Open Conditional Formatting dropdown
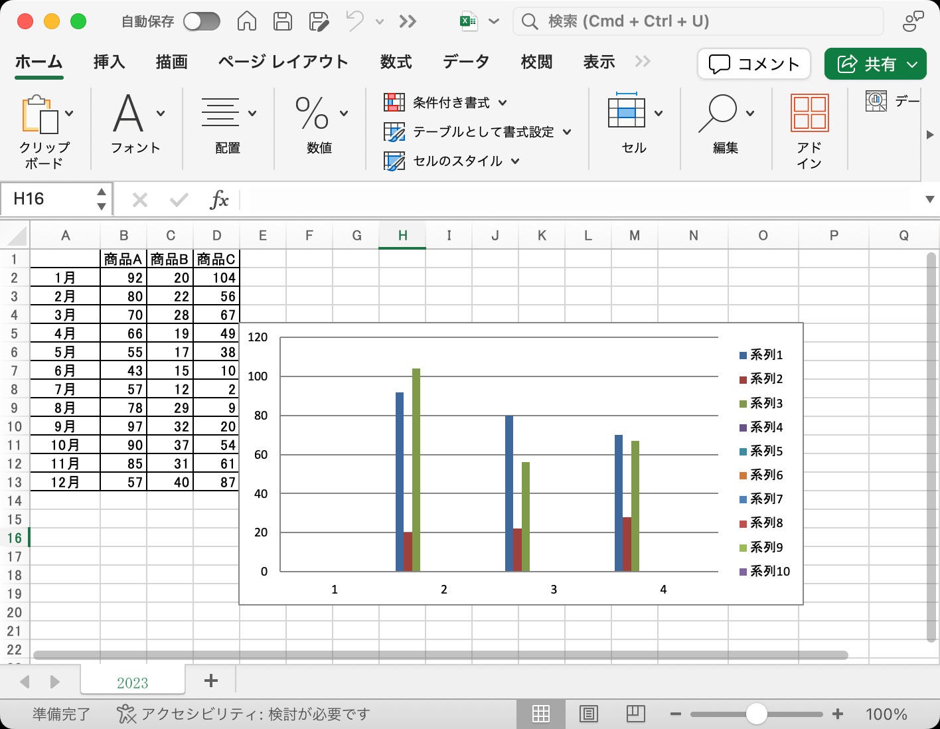 [x=503, y=103]
